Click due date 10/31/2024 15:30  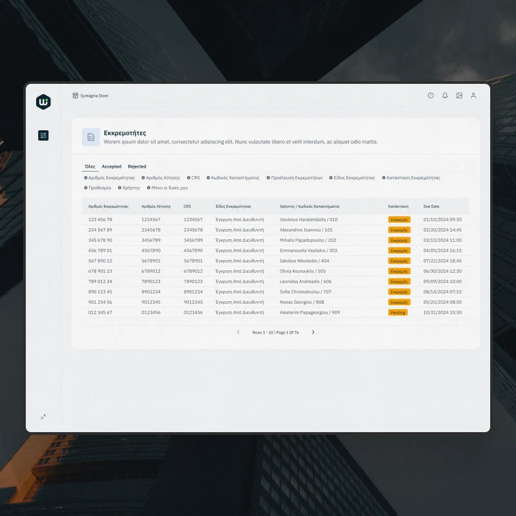(442, 312)
